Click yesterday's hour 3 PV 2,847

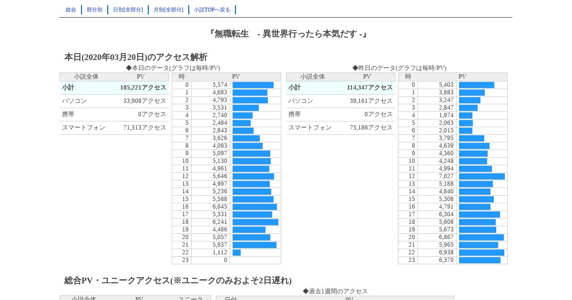446,108
